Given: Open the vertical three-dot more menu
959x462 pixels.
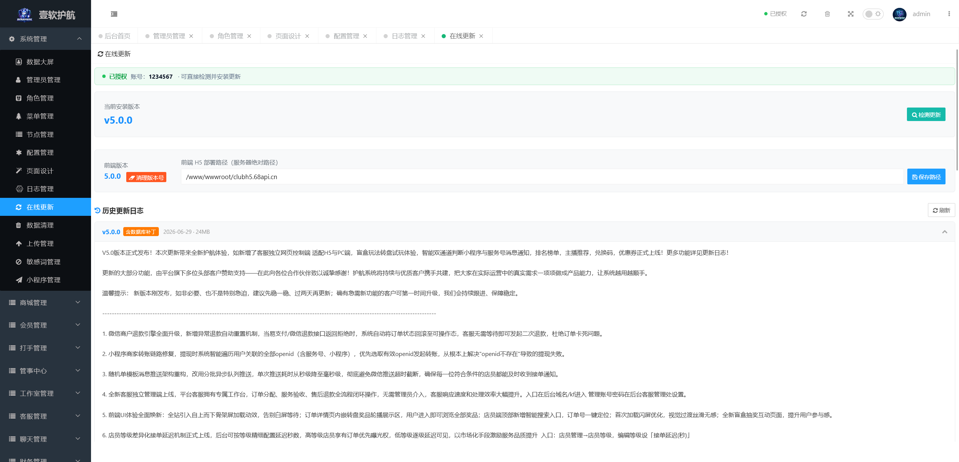Looking at the screenshot, I should tap(949, 14).
